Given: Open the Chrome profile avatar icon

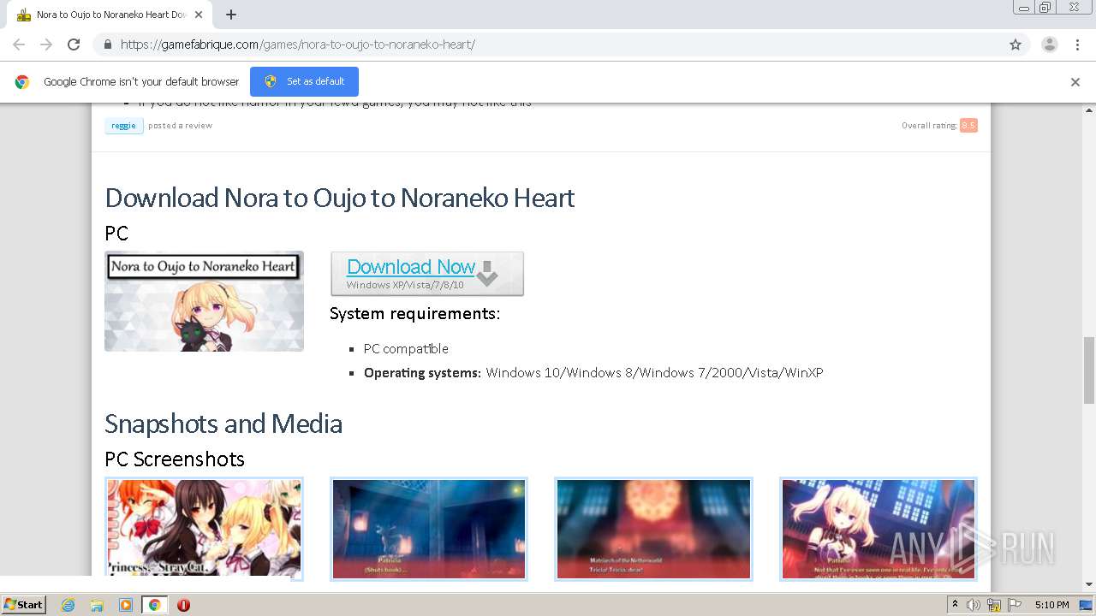Looking at the screenshot, I should click(x=1050, y=44).
